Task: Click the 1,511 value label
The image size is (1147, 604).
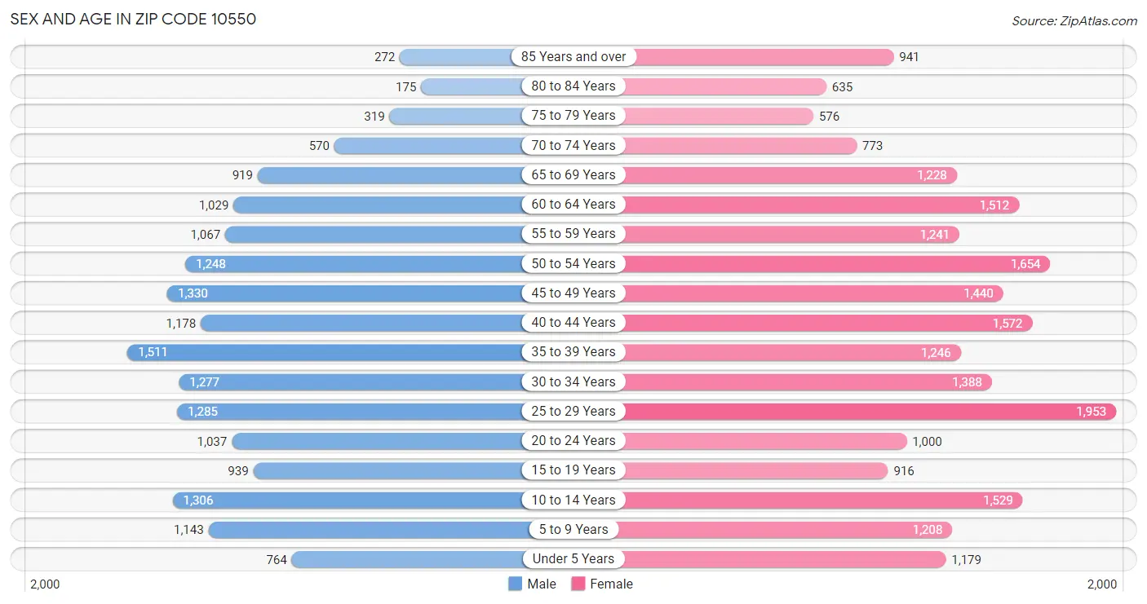Action: click(153, 352)
